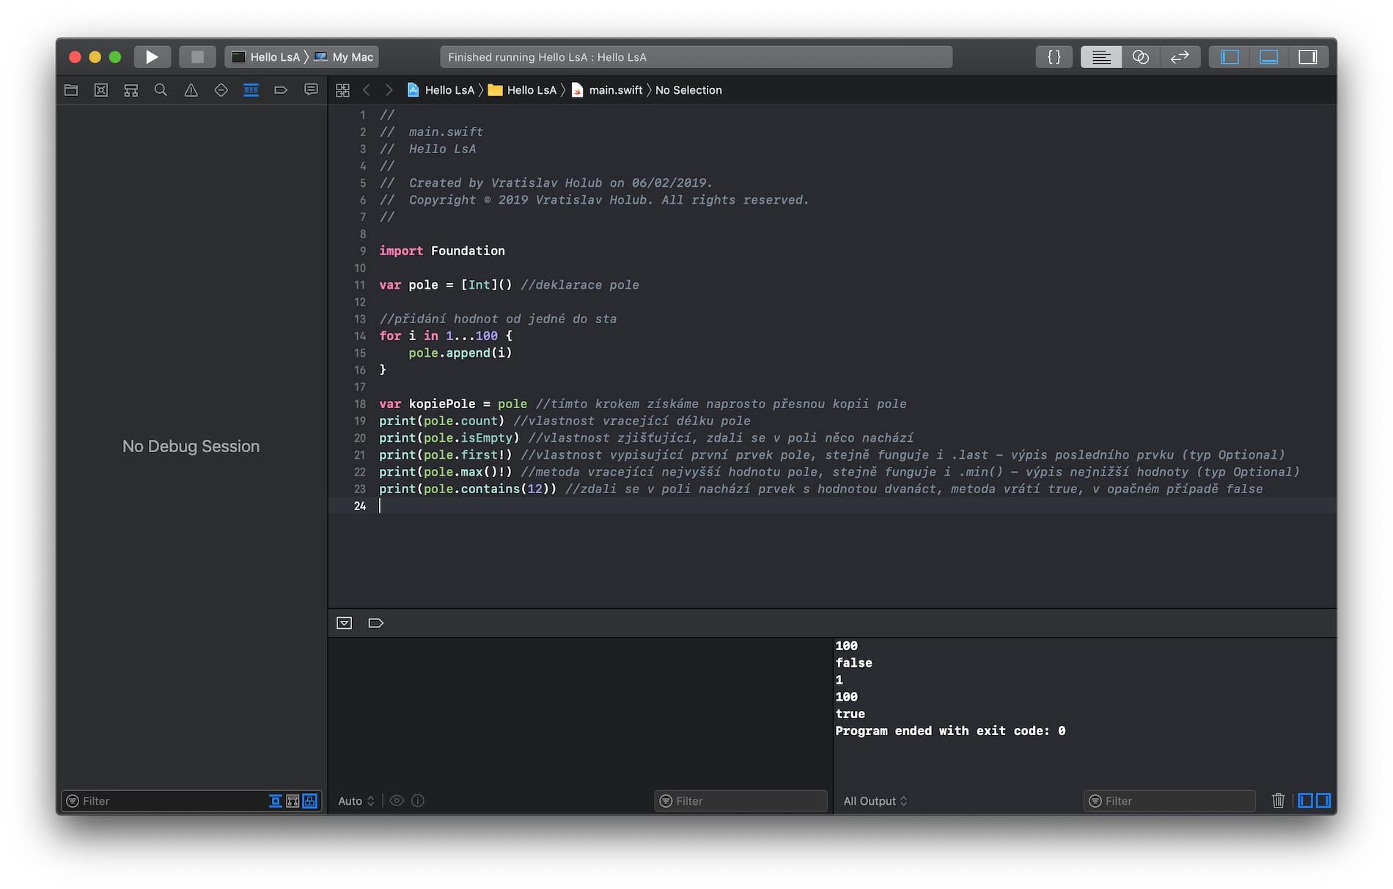This screenshot has height=889, width=1393.
Task: Open the Find navigator magnifier icon
Action: [x=161, y=90]
